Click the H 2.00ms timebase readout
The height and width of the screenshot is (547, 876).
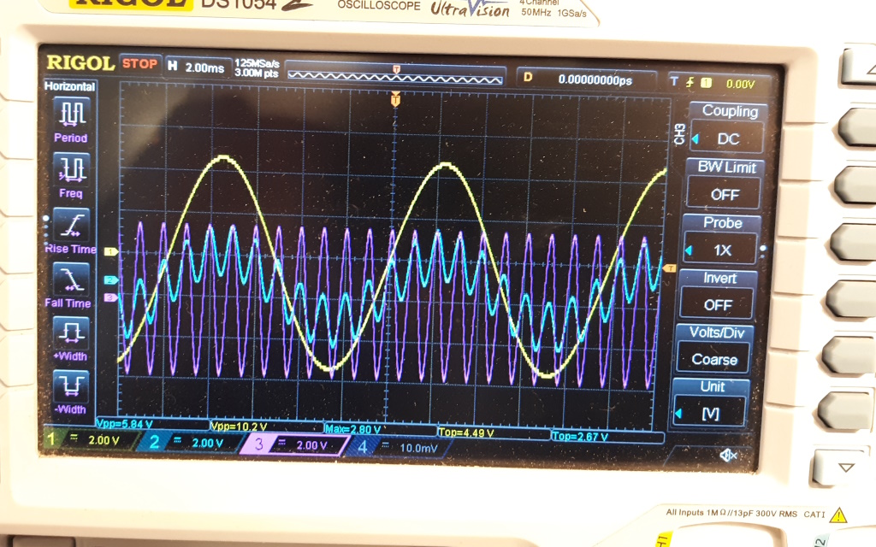click(x=198, y=67)
